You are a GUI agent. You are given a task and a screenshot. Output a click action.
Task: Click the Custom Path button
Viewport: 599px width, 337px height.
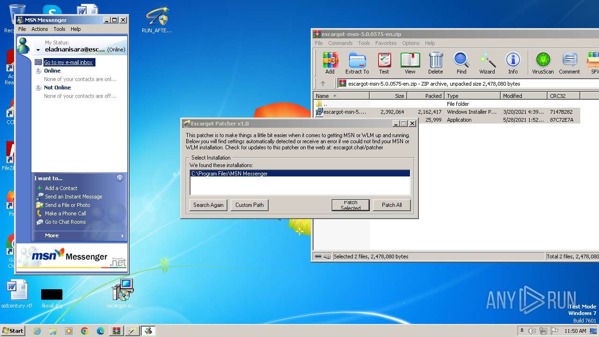click(249, 205)
